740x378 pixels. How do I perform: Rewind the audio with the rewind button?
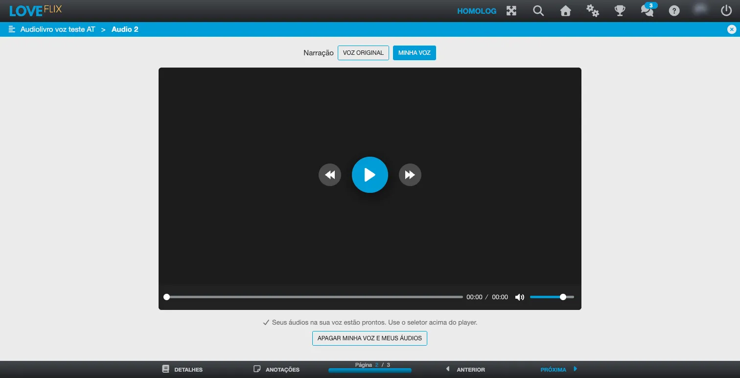click(x=330, y=175)
